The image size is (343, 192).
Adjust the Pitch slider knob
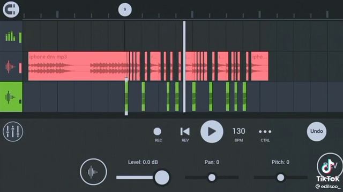tap(280, 178)
